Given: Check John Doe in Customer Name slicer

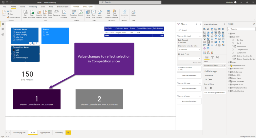Looking at the screenshot, I should (14, 37).
